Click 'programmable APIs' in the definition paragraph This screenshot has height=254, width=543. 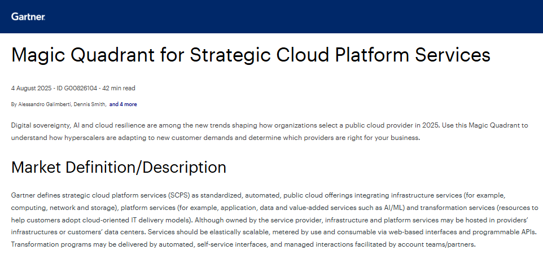pos(505,232)
